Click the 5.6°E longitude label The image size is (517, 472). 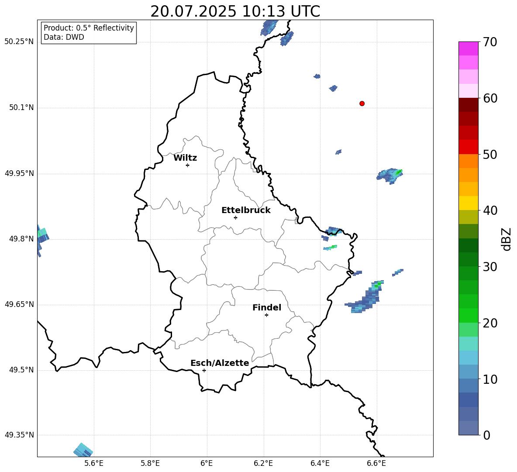coord(93,463)
